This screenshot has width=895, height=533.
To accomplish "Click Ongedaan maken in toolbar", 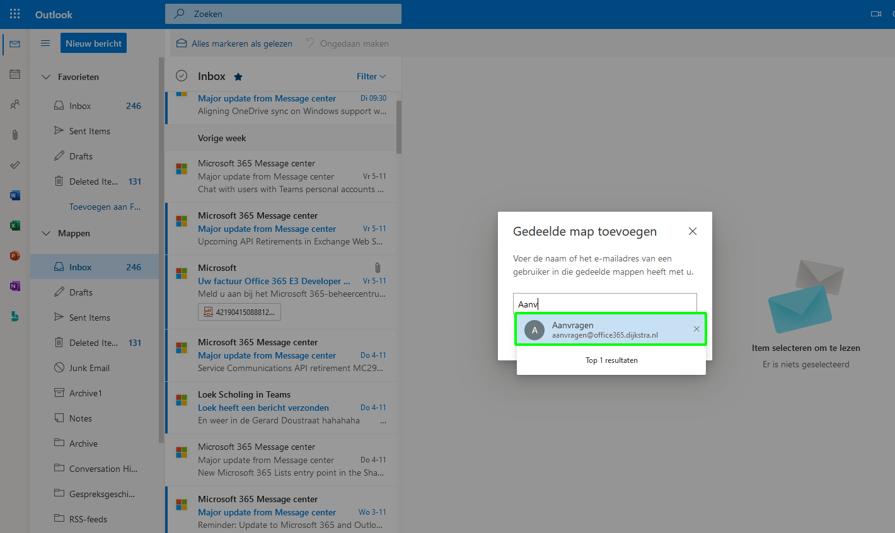I will [347, 43].
